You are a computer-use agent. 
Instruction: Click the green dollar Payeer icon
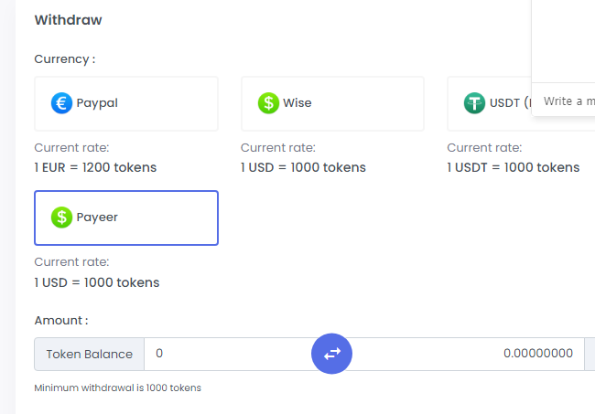click(61, 218)
